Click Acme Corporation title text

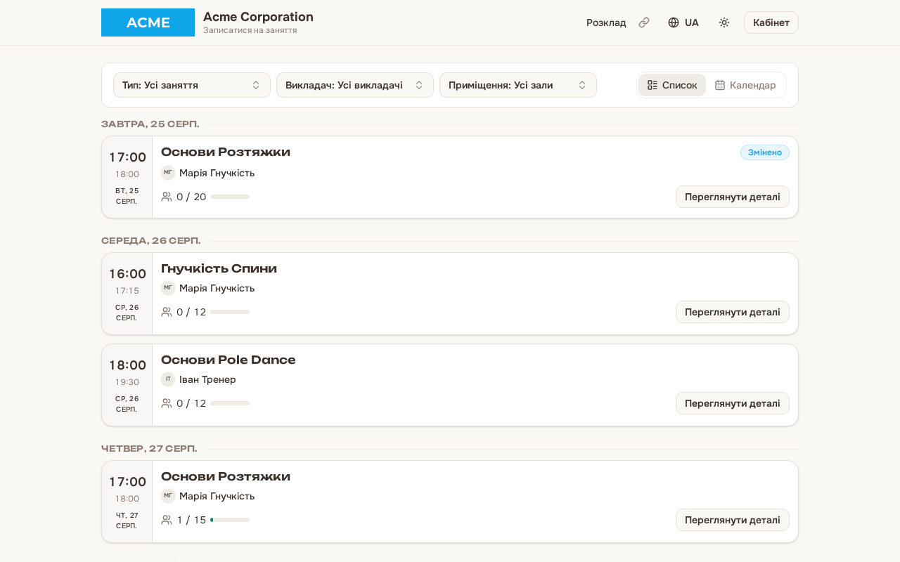pos(258,17)
